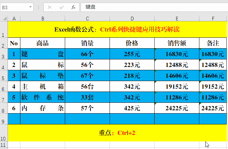
Task: Click '16830元' in the 销售额 column
Action: [177, 54]
